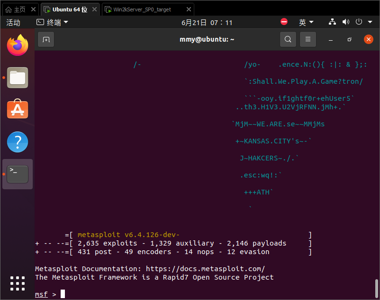Launch Ubuntu Software from the dock
Image resolution: width=380 pixels, height=300 pixels.
(x=18, y=109)
